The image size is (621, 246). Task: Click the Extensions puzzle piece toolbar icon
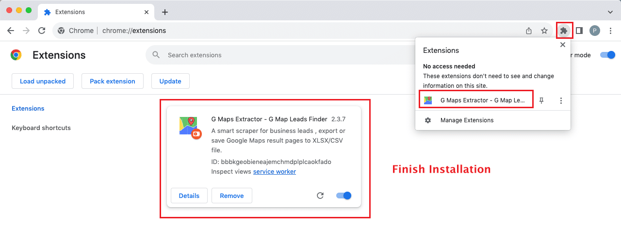[563, 31]
